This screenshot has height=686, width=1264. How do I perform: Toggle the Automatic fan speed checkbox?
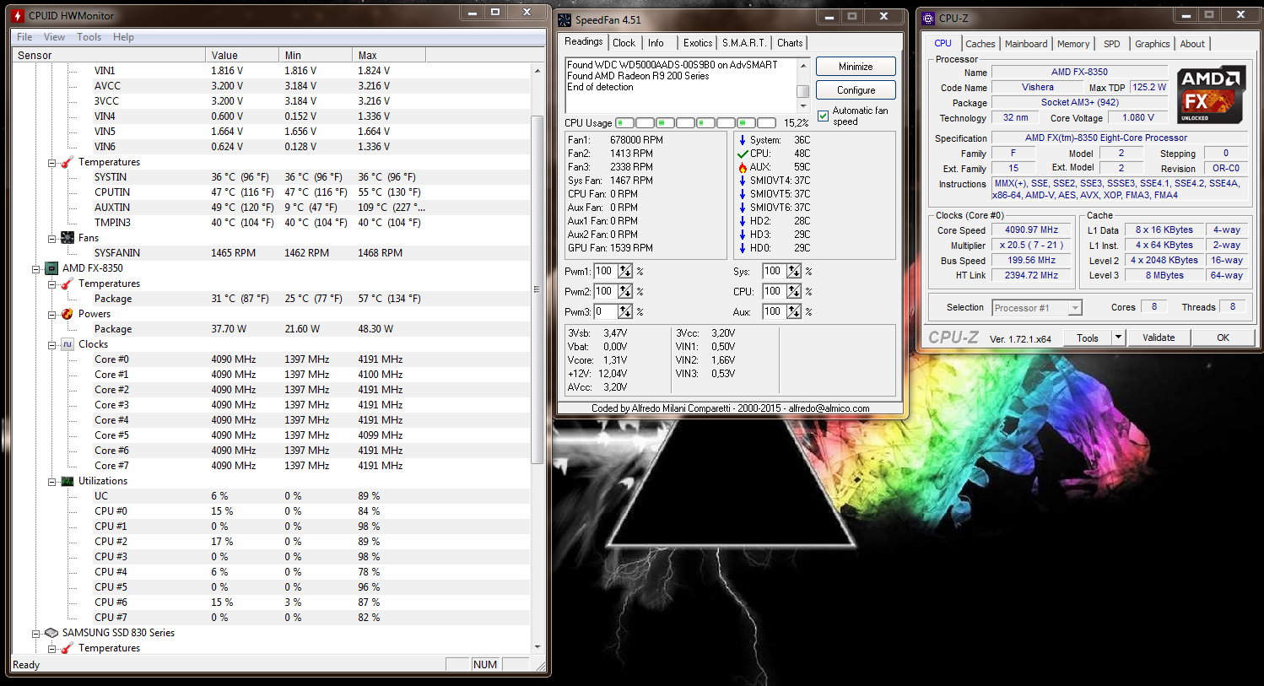pos(824,116)
